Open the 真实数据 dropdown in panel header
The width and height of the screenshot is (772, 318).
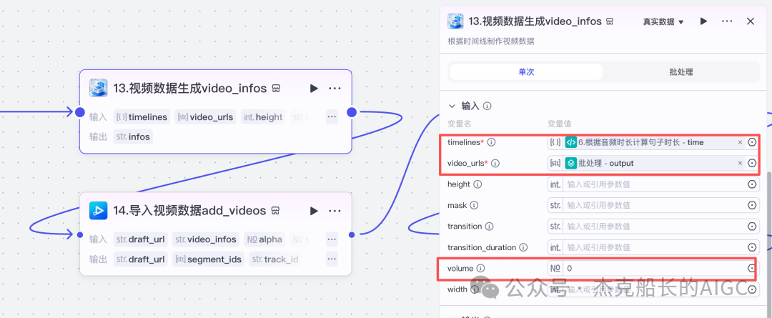click(663, 21)
